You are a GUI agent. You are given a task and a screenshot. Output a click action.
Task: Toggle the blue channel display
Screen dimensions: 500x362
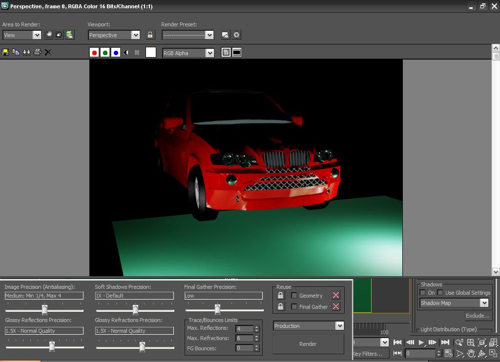click(x=116, y=53)
